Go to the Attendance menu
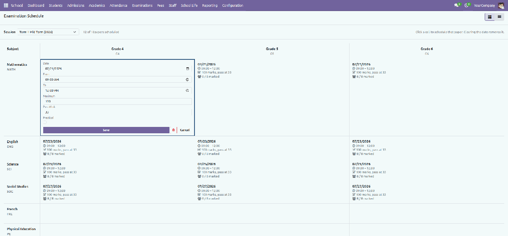Screen dimensions: 508x236 118,6
